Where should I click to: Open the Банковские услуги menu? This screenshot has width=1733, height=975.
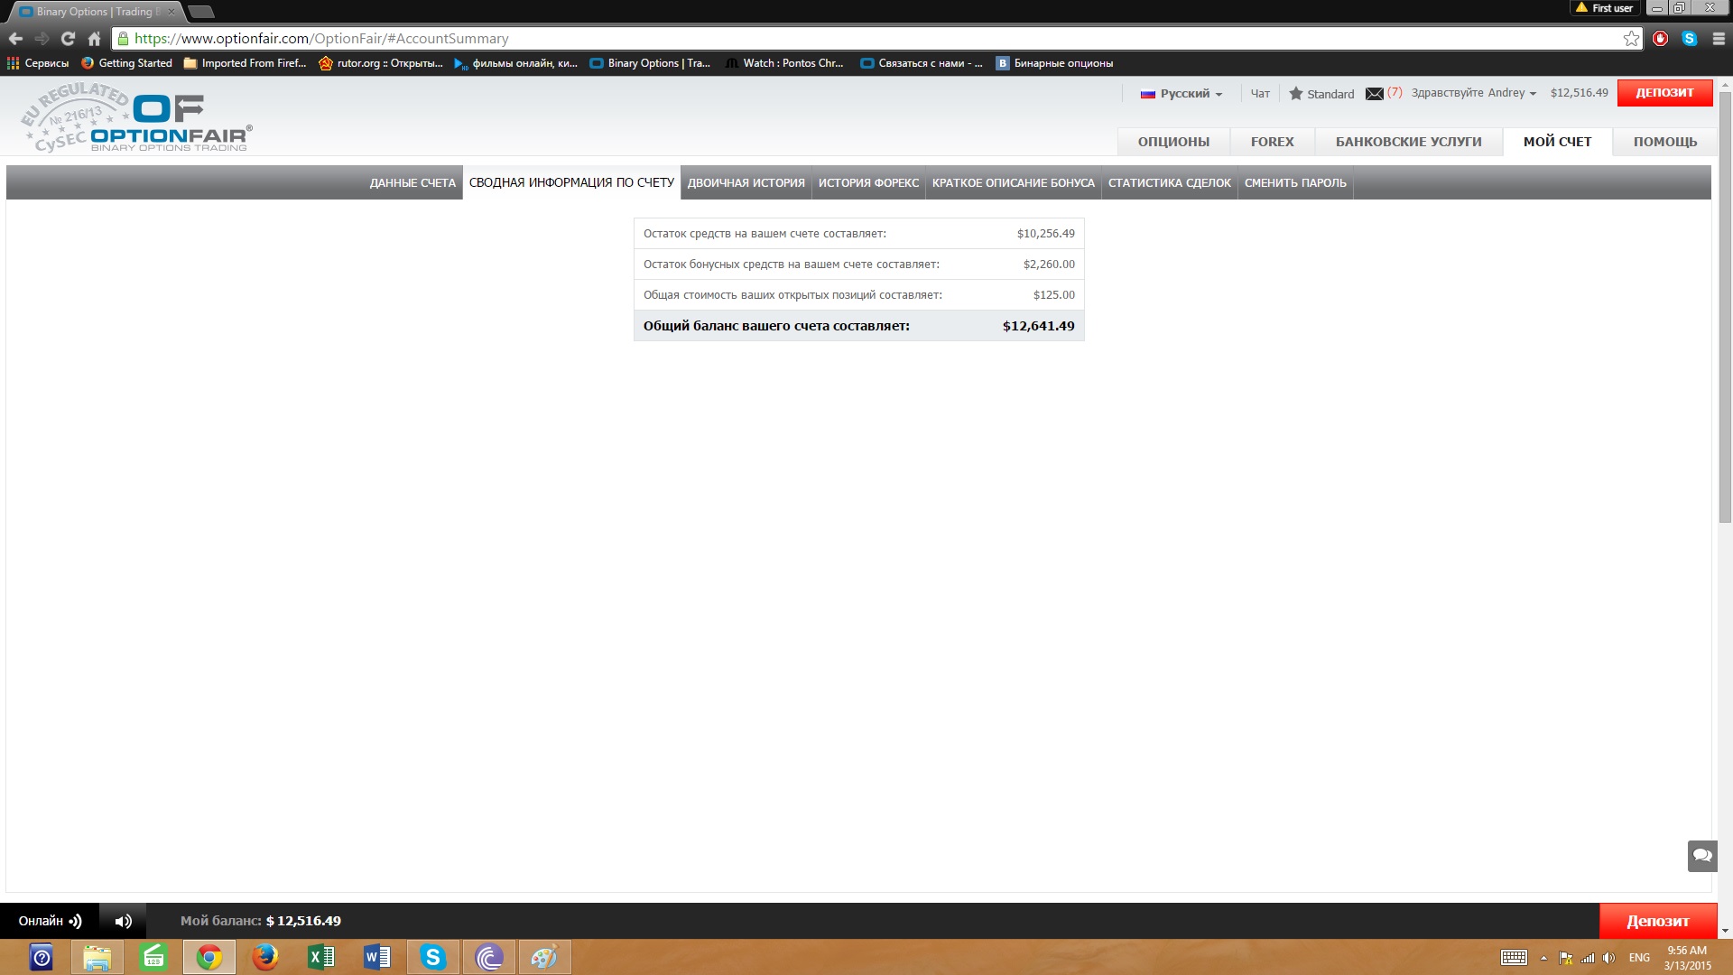[1408, 142]
